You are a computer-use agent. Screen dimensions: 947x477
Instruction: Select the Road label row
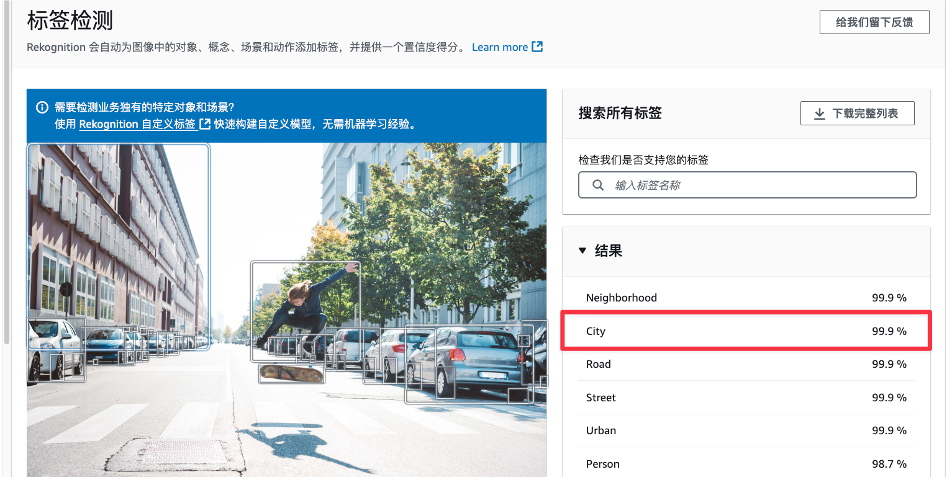coord(746,364)
